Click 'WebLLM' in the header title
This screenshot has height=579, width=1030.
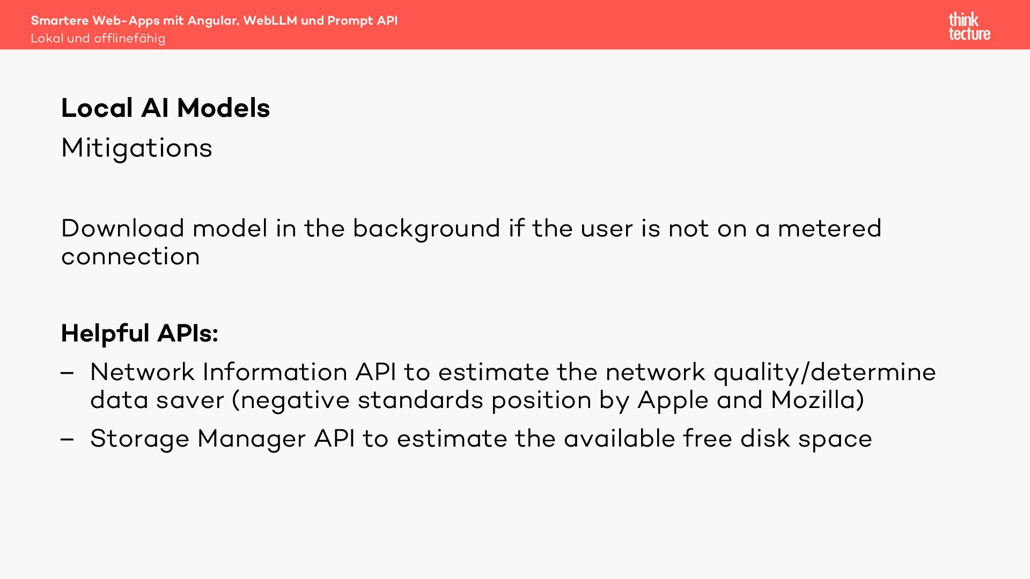[x=270, y=20]
